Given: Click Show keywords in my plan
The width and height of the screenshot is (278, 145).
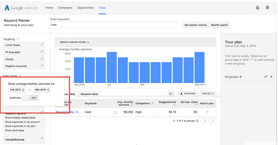Looking at the screenshot, I should [x=20, y=126].
